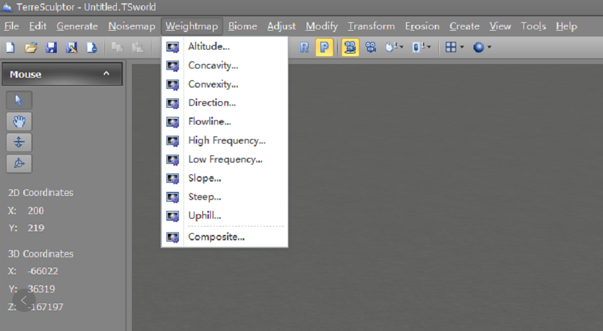
Task: Open the Edit menu
Action: [x=38, y=26]
